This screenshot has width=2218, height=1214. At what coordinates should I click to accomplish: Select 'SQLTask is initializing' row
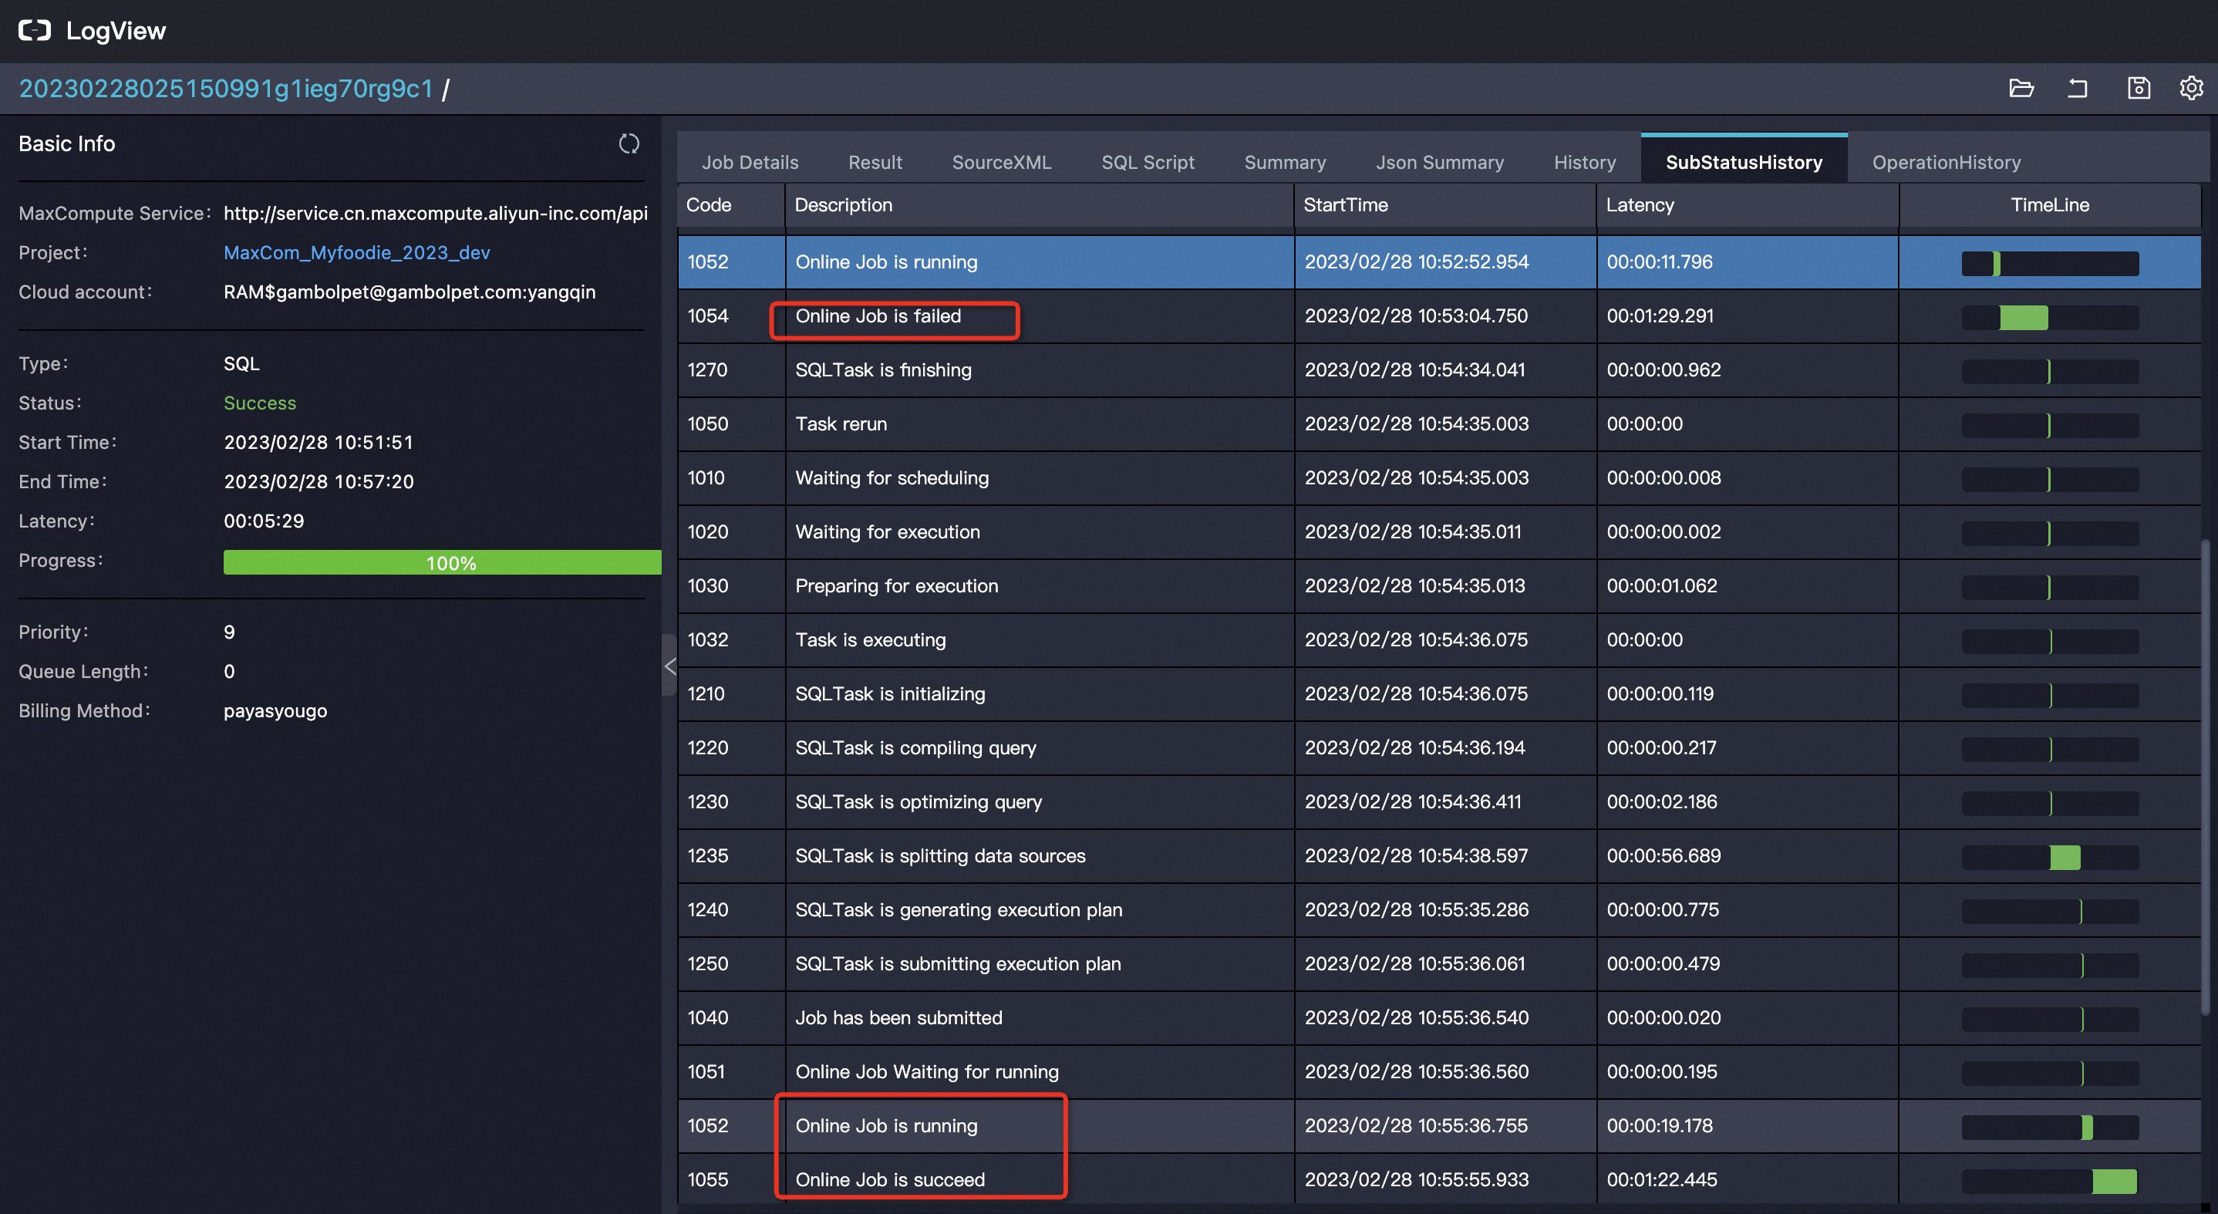coord(1439,694)
